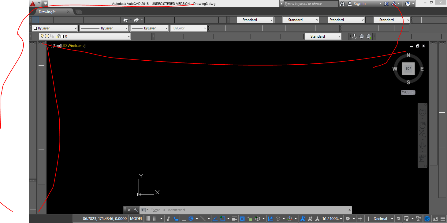The height and width of the screenshot is (223, 447).
Task: Click the S compass direction on ViewCube
Action: 408,82
